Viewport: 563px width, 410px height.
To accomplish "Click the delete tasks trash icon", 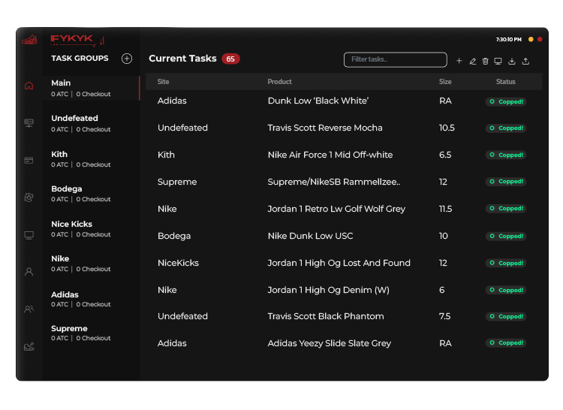I will coord(485,61).
